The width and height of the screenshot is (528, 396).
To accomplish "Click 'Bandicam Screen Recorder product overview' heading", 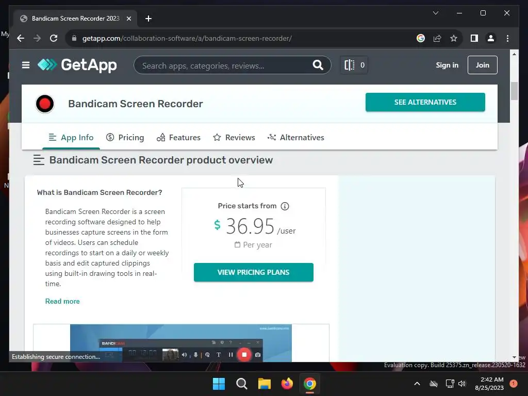I will 161,160.
